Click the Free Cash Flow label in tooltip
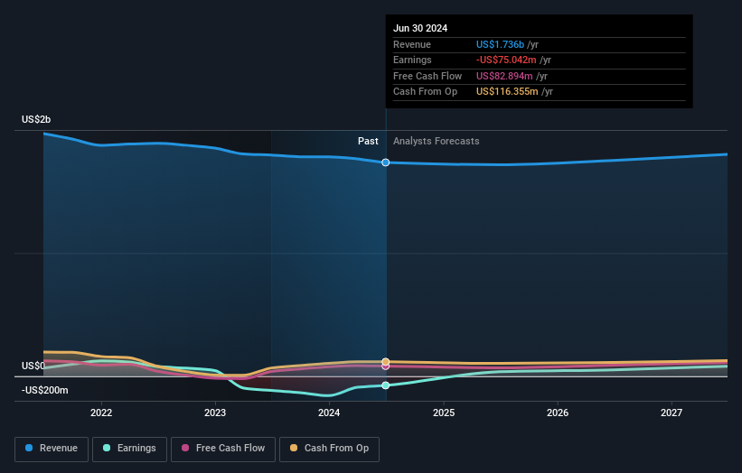This screenshot has width=742, height=473. [427, 76]
